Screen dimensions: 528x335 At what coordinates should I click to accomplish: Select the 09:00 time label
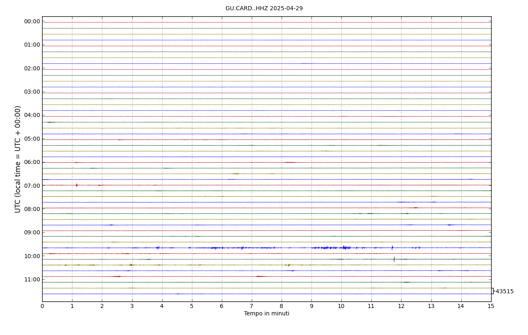32,233
